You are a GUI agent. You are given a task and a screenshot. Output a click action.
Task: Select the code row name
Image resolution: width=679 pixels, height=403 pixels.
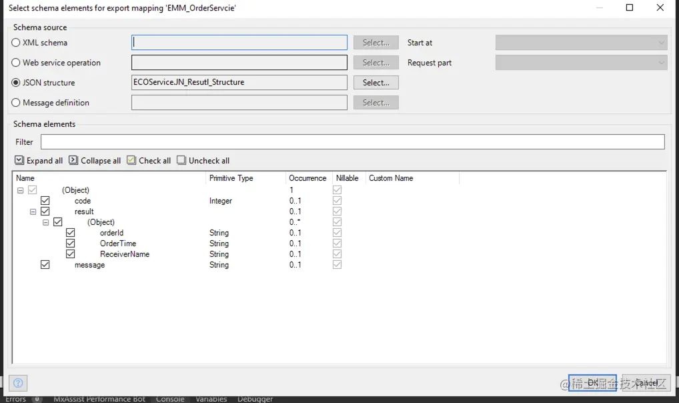[x=82, y=201]
